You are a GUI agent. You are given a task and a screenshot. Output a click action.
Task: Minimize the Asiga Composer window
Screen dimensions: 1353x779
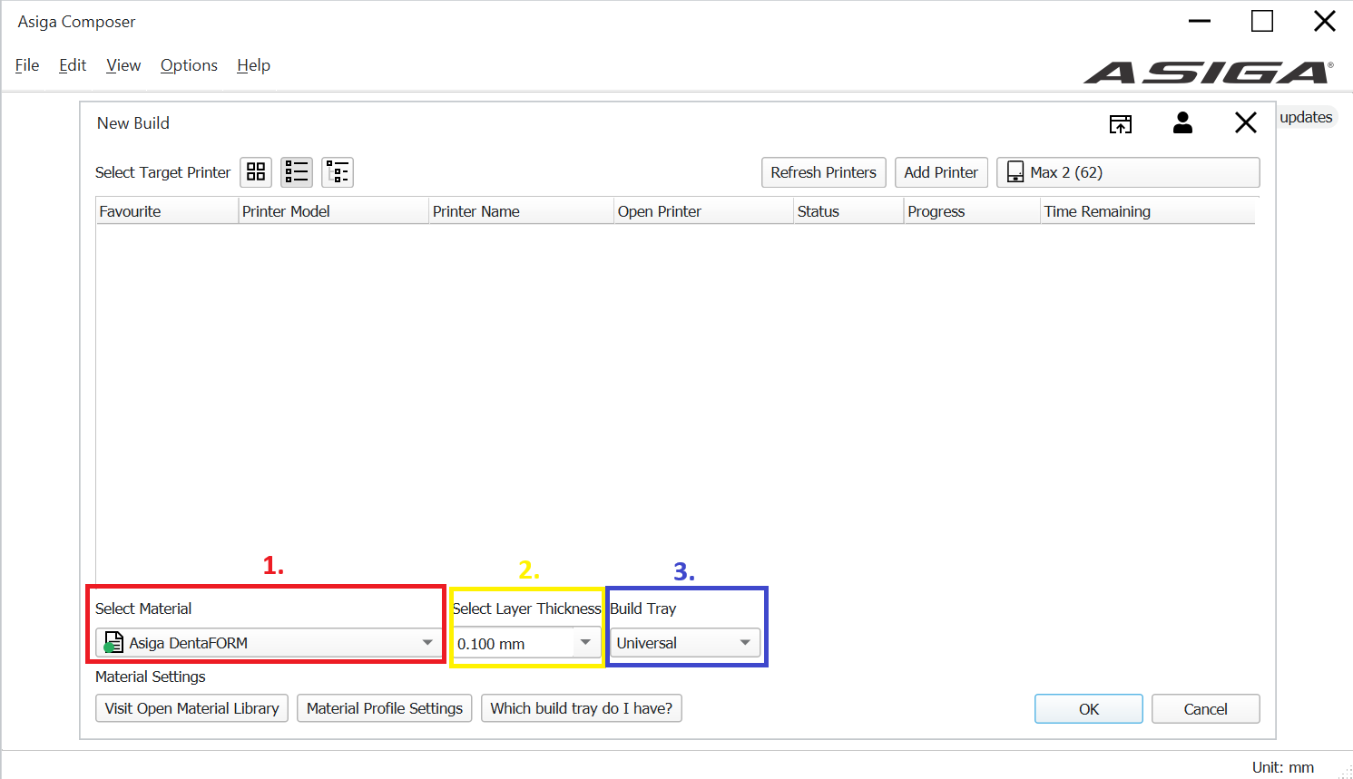(1200, 21)
